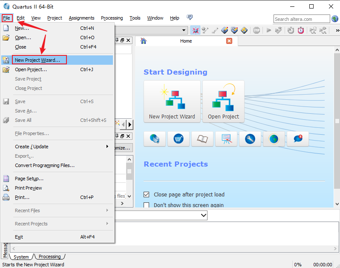Click the gray stopwatch toolbar icon
The image size is (340, 268).
(291, 30)
